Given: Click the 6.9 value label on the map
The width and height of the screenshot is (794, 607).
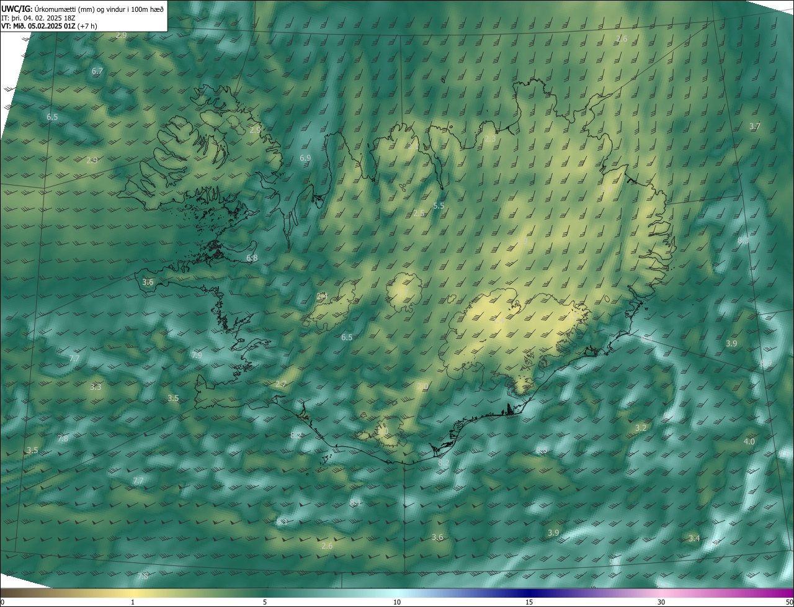Looking at the screenshot, I should 305,158.
